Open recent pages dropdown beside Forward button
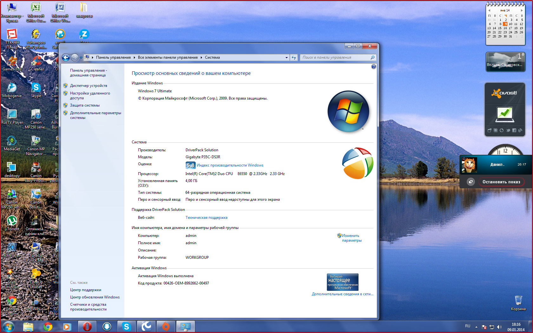The image size is (533, 333). tap(81, 57)
